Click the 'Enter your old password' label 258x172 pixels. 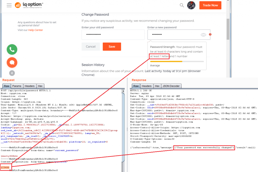click(98, 27)
